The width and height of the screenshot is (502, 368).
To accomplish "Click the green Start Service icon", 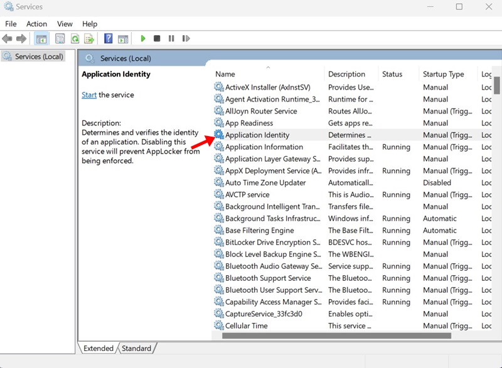I will 143,38.
